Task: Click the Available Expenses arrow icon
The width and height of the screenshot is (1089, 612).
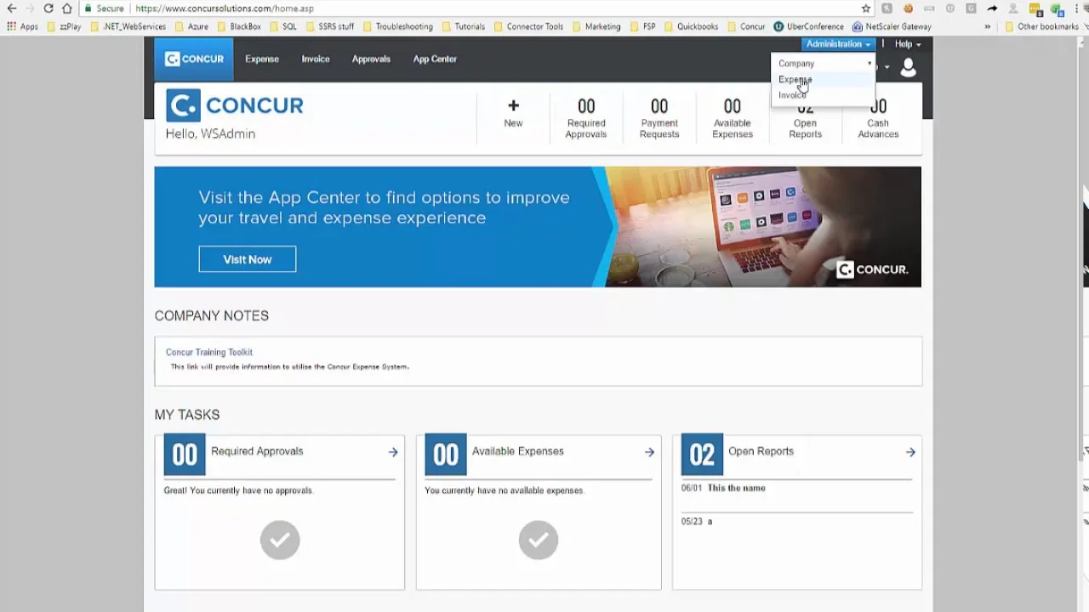Action: point(649,452)
